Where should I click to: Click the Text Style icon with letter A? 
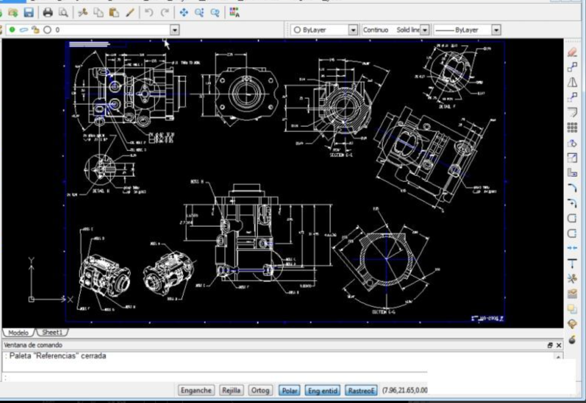point(235,12)
